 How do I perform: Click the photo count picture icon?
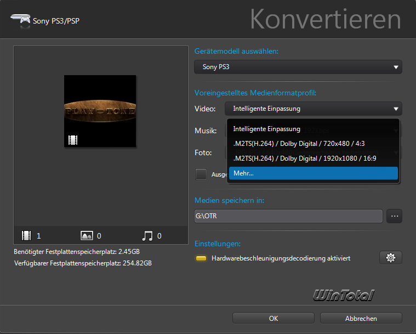pos(87,235)
